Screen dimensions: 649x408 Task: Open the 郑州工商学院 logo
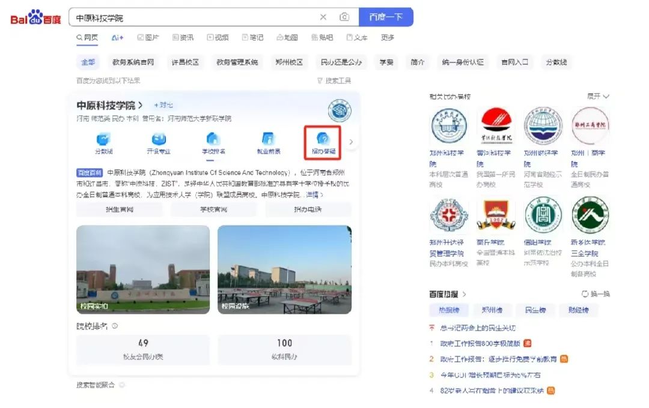(590, 125)
